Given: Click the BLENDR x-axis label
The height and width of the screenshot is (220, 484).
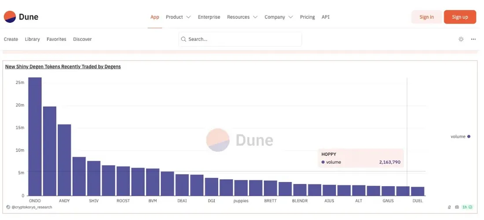Looking at the screenshot, I should [300, 201].
